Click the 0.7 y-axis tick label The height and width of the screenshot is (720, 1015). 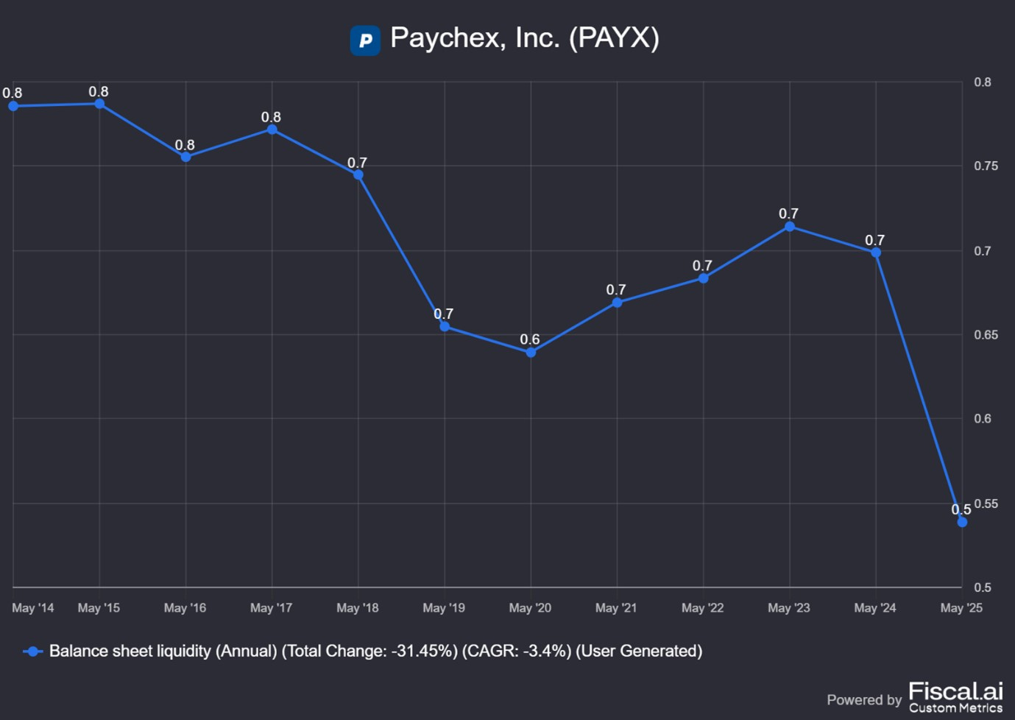(983, 251)
